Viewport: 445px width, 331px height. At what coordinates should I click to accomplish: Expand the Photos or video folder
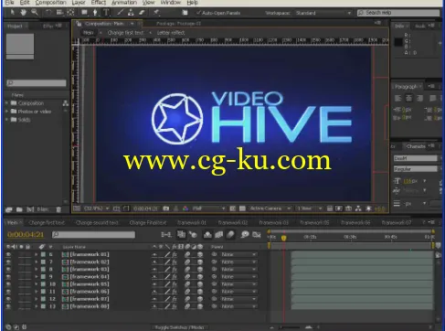pos(6,112)
